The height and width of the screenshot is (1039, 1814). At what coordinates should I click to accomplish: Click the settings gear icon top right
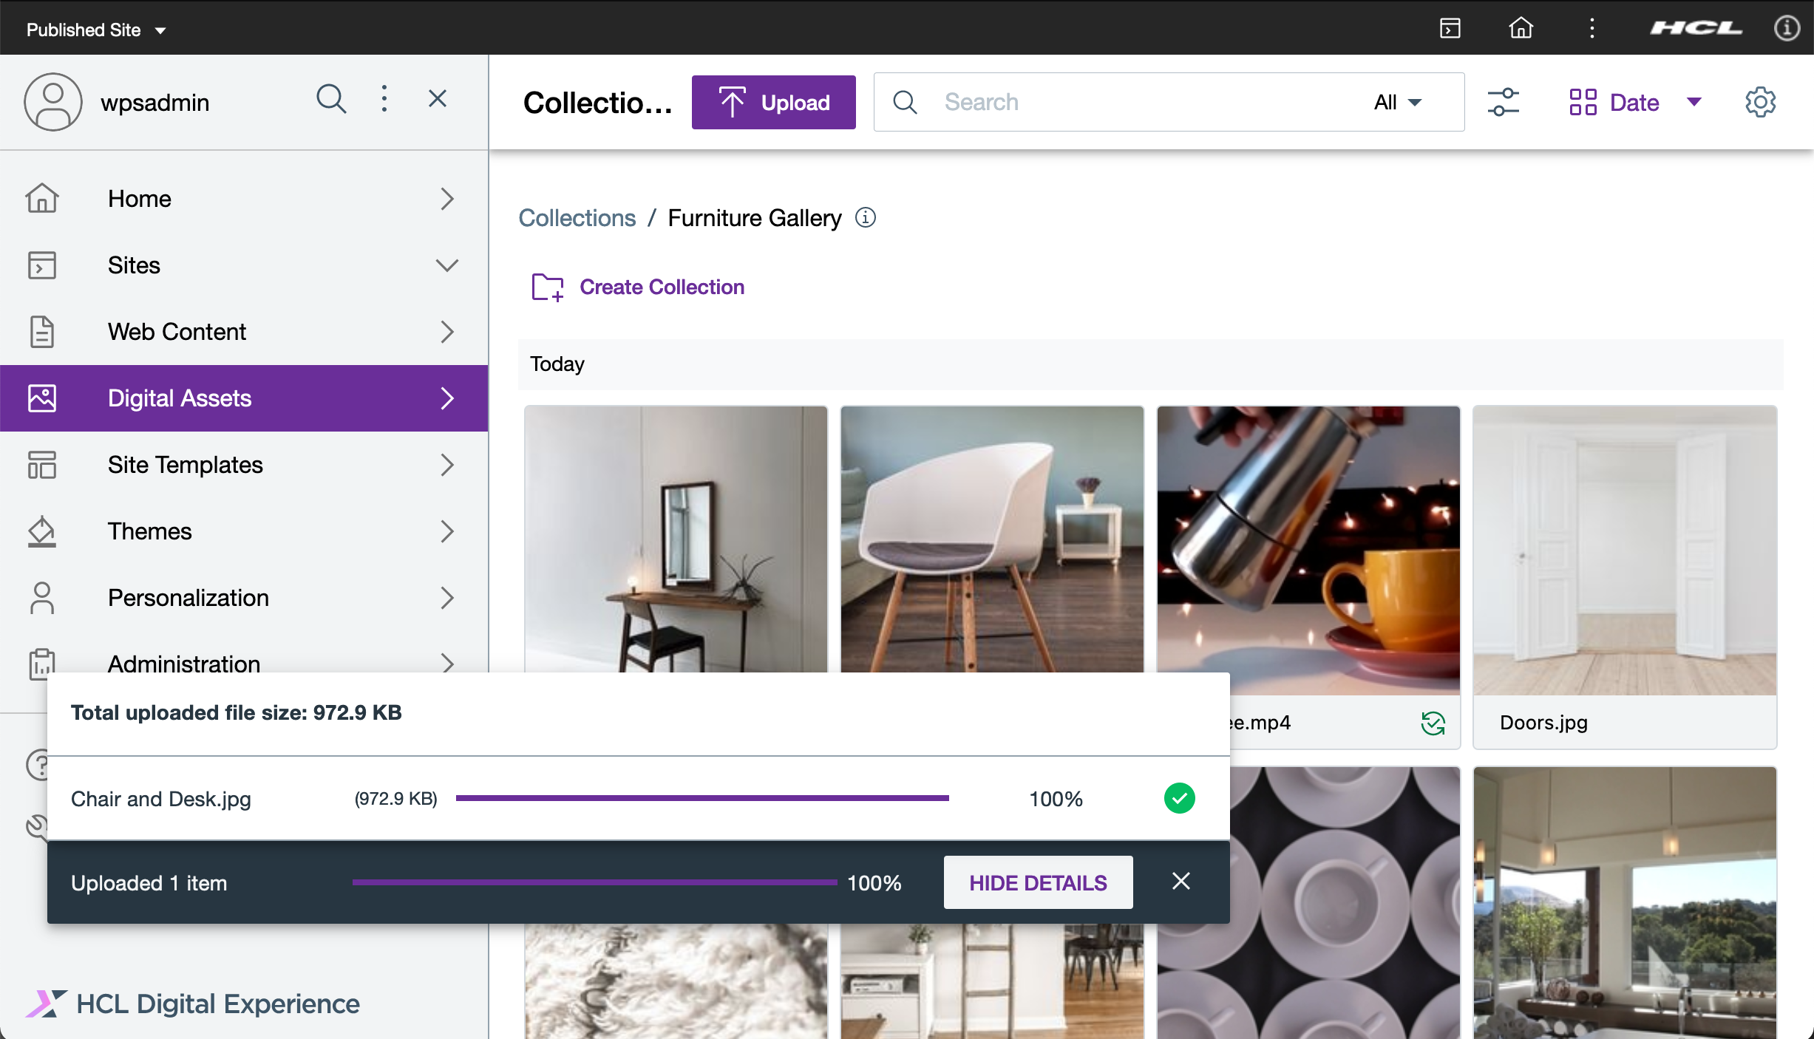point(1761,102)
